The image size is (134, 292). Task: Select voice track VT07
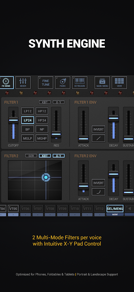tap(38, 208)
